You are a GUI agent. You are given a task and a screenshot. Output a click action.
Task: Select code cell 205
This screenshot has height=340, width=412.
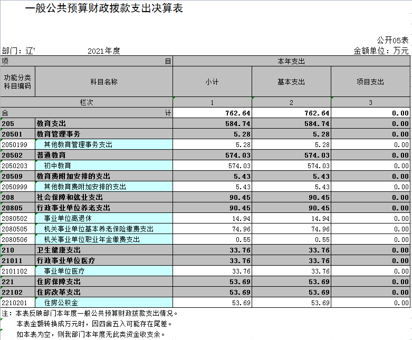pyautogui.click(x=17, y=123)
